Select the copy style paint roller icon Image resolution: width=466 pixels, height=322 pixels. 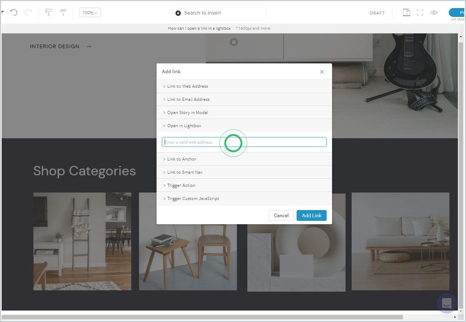pyautogui.click(x=48, y=13)
